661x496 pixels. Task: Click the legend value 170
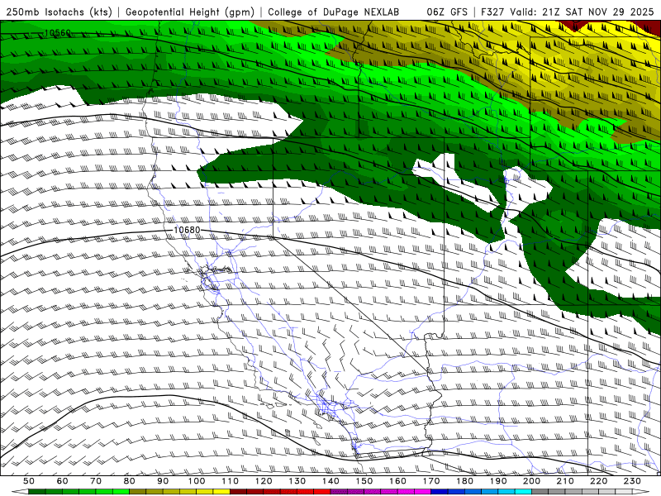(431, 481)
